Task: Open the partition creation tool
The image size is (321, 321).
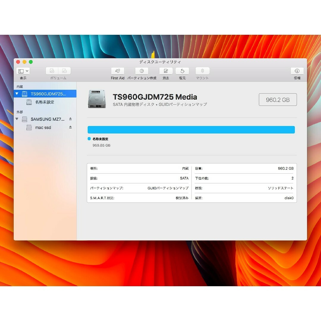Action: pyautogui.click(x=142, y=71)
